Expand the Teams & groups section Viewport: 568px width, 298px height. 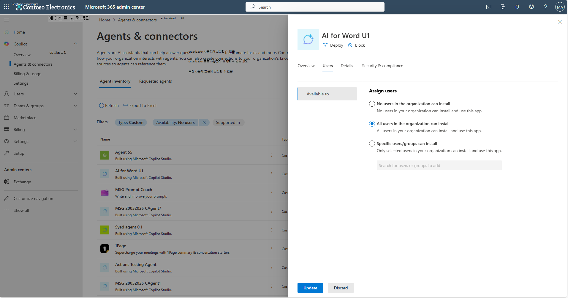(75, 106)
